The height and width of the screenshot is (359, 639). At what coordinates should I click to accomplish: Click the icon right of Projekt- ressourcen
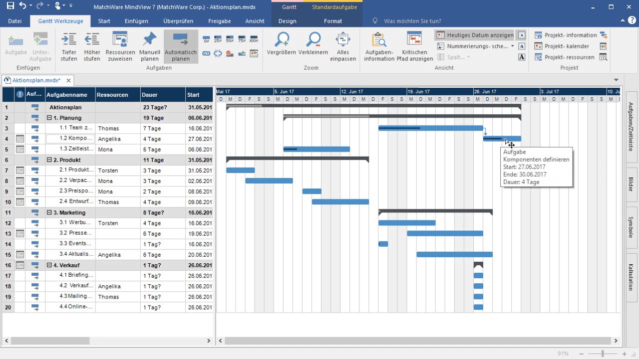[604, 57]
